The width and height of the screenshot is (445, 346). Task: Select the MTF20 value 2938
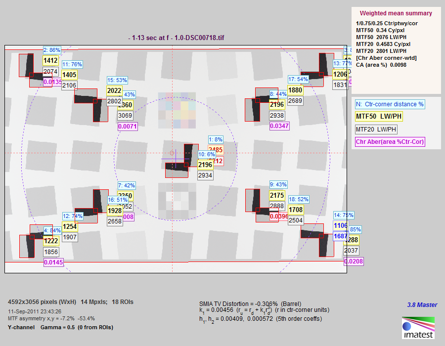point(277,116)
